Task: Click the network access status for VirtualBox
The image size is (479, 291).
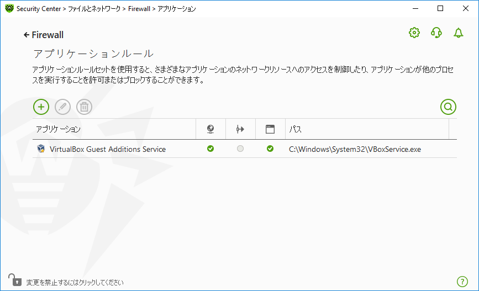Action: [210, 149]
